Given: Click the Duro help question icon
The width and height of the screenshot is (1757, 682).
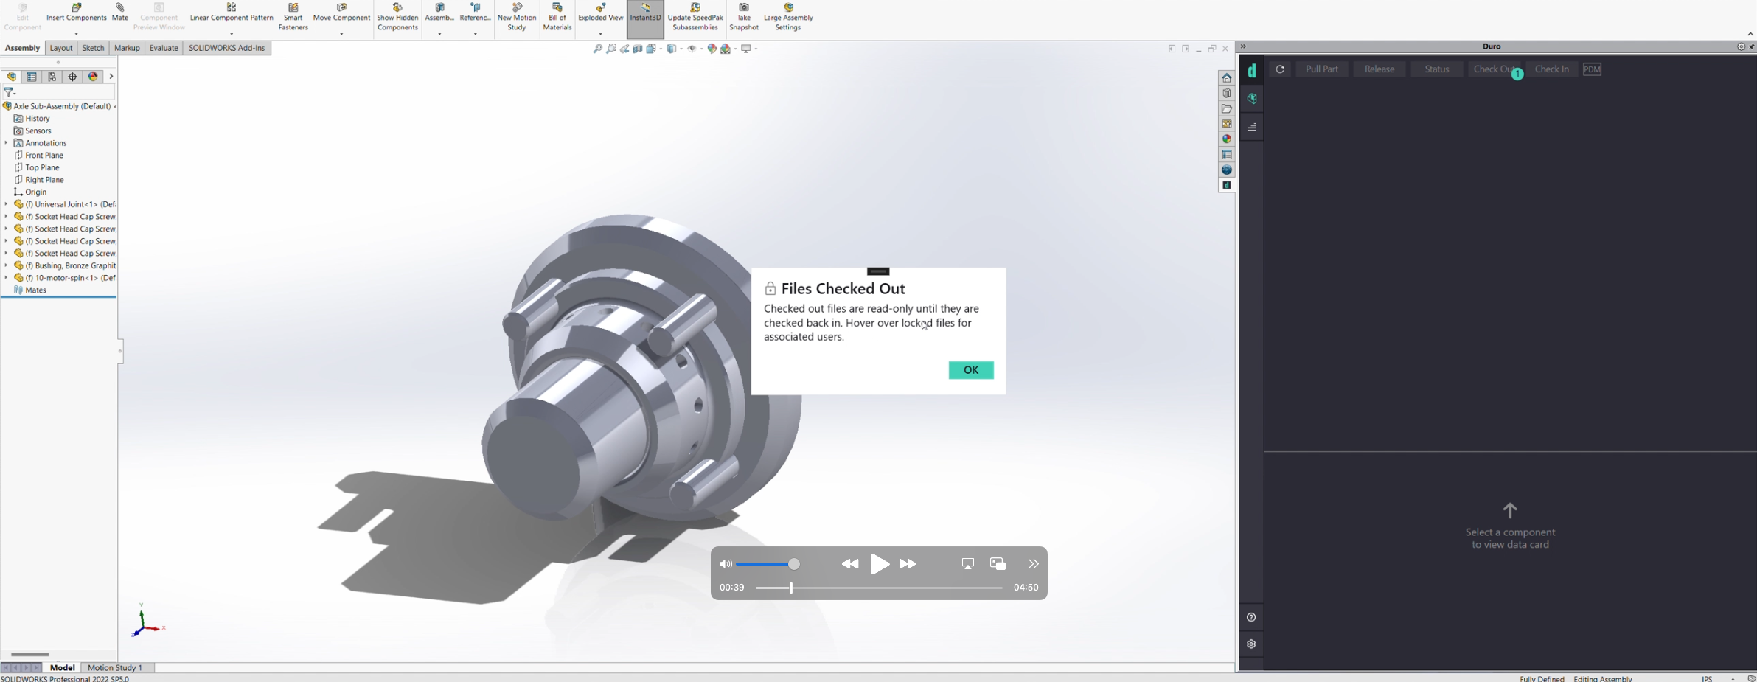Looking at the screenshot, I should (x=1251, y=617).
